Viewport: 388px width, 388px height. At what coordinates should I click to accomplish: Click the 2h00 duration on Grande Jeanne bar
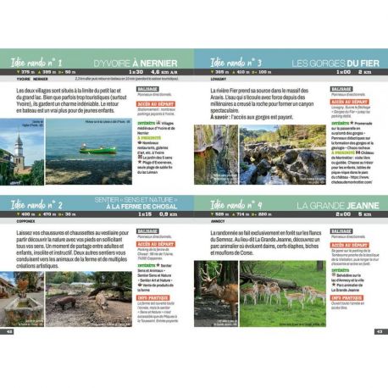(343, 214)
